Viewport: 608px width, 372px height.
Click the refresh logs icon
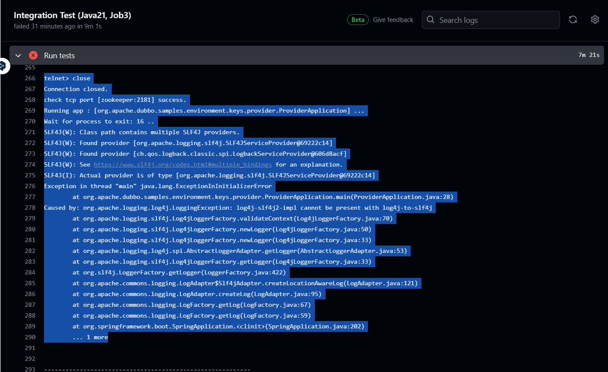(573, 19)
